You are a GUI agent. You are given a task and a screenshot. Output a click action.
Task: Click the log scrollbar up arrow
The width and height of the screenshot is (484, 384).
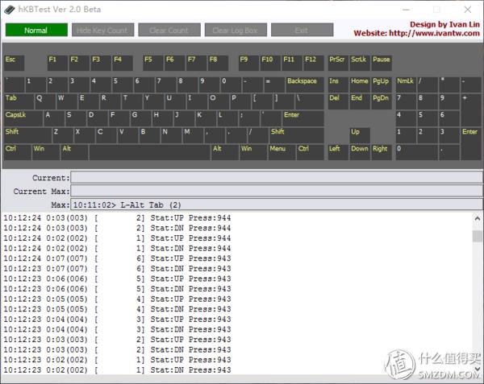click(478, 219)
